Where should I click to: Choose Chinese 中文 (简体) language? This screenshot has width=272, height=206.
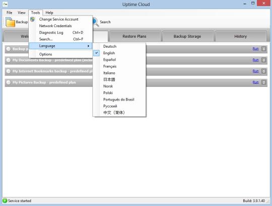pos(119,113)
